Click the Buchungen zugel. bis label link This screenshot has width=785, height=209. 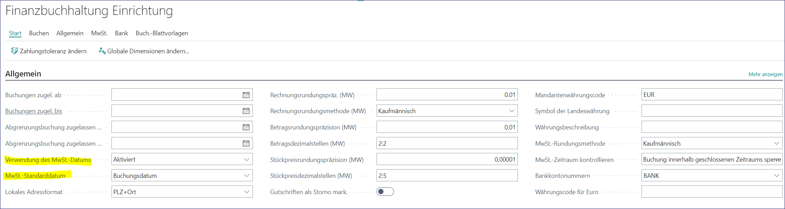[x=34, y=111]
